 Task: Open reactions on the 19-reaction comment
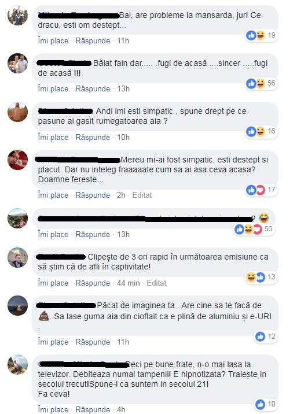[261, 35]
